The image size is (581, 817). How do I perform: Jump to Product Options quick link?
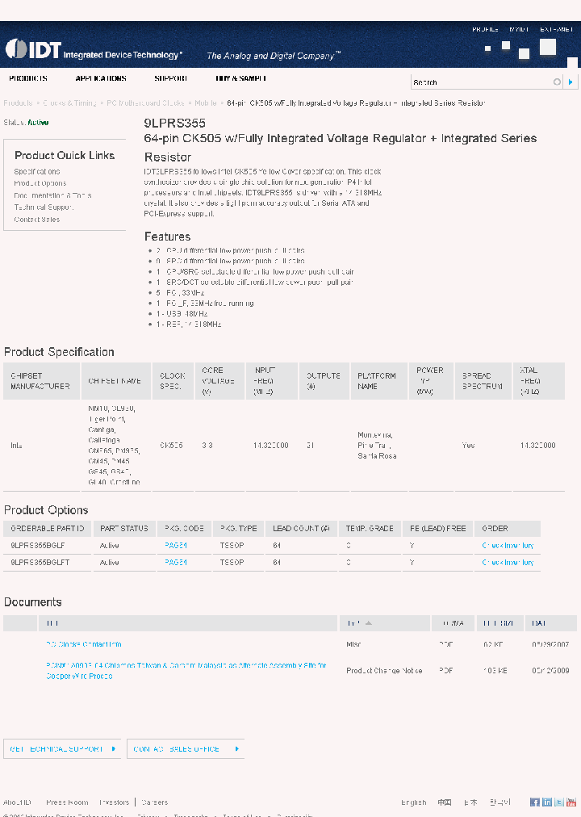40,183
